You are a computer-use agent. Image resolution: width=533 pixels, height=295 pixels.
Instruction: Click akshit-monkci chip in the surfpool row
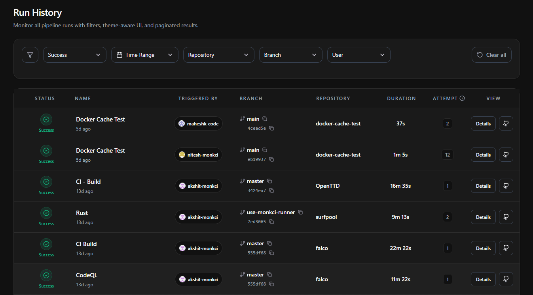[198, 217]
